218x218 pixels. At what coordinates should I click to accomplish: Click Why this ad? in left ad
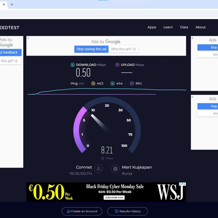point(11,61)
